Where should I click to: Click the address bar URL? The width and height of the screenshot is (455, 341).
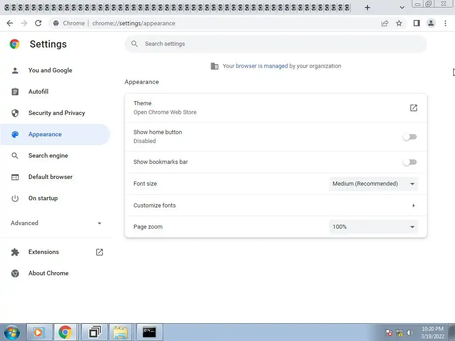(x=134, y=23)
